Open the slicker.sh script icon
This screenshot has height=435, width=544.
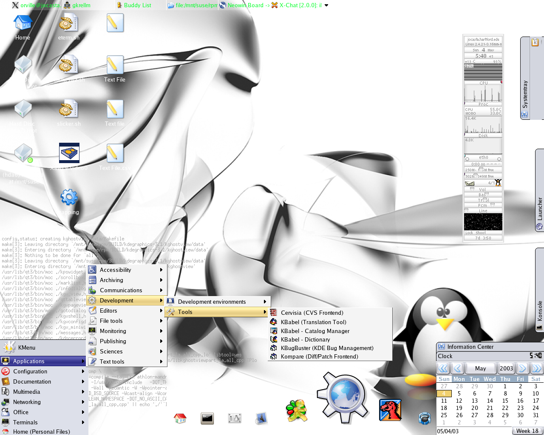coord(68,110)
